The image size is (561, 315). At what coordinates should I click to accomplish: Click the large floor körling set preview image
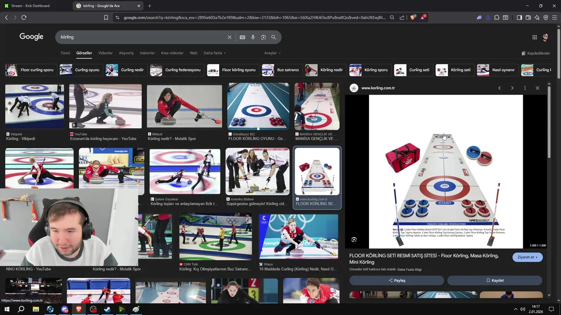coord(446,171)
